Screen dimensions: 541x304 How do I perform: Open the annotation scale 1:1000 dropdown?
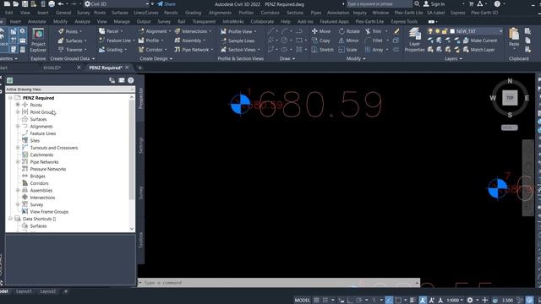tap(455, 301)
